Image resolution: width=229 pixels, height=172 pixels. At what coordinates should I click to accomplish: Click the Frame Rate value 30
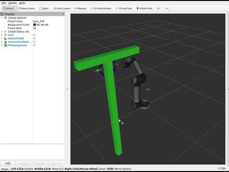34,28
